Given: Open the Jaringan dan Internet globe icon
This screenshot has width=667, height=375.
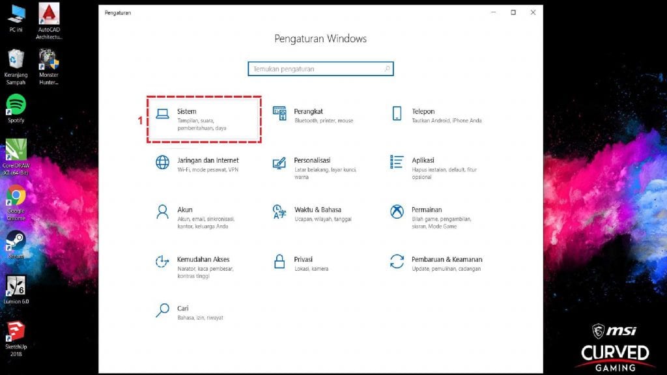Looking at the screenshot, I should [x=162, y=162].
